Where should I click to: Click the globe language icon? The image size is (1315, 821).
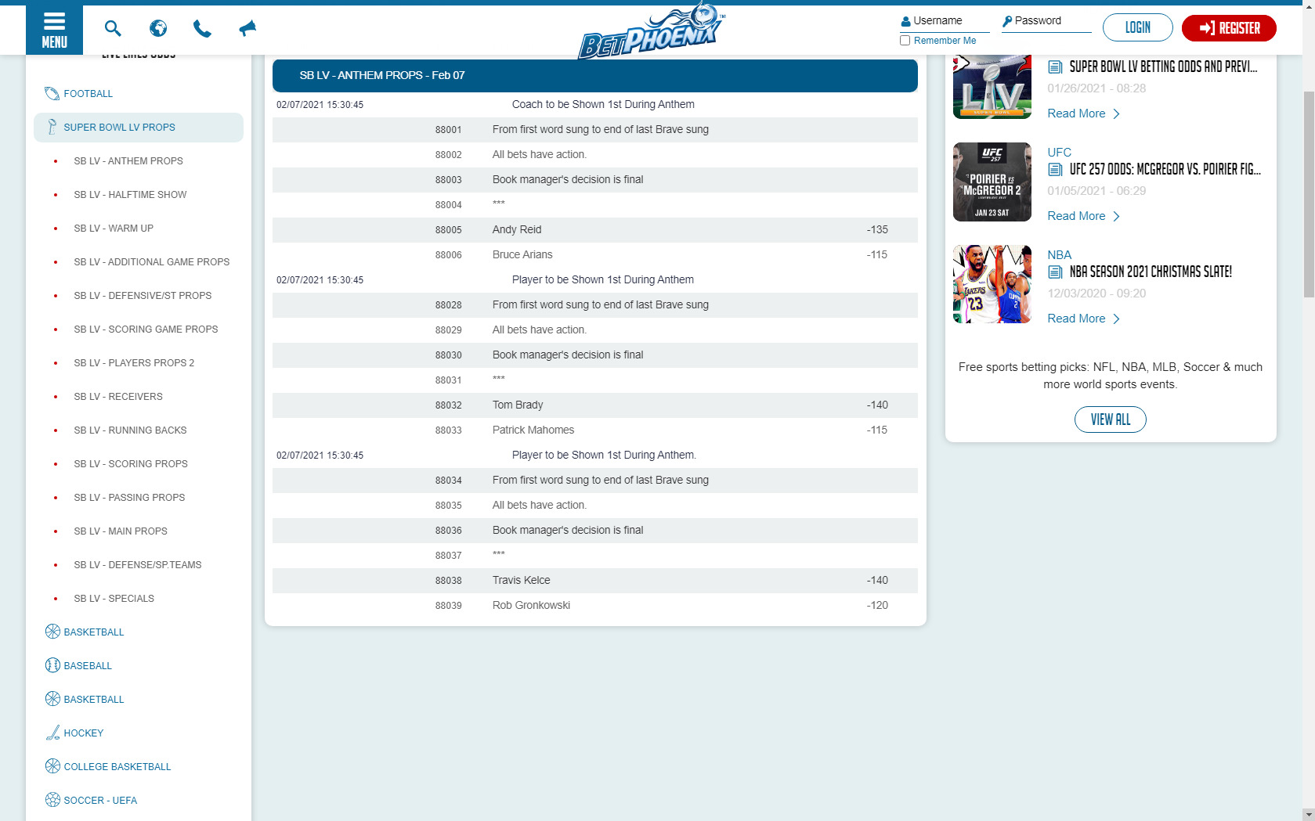pos(158,29)
